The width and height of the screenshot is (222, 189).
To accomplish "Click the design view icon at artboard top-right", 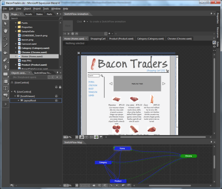I will 214,43.
